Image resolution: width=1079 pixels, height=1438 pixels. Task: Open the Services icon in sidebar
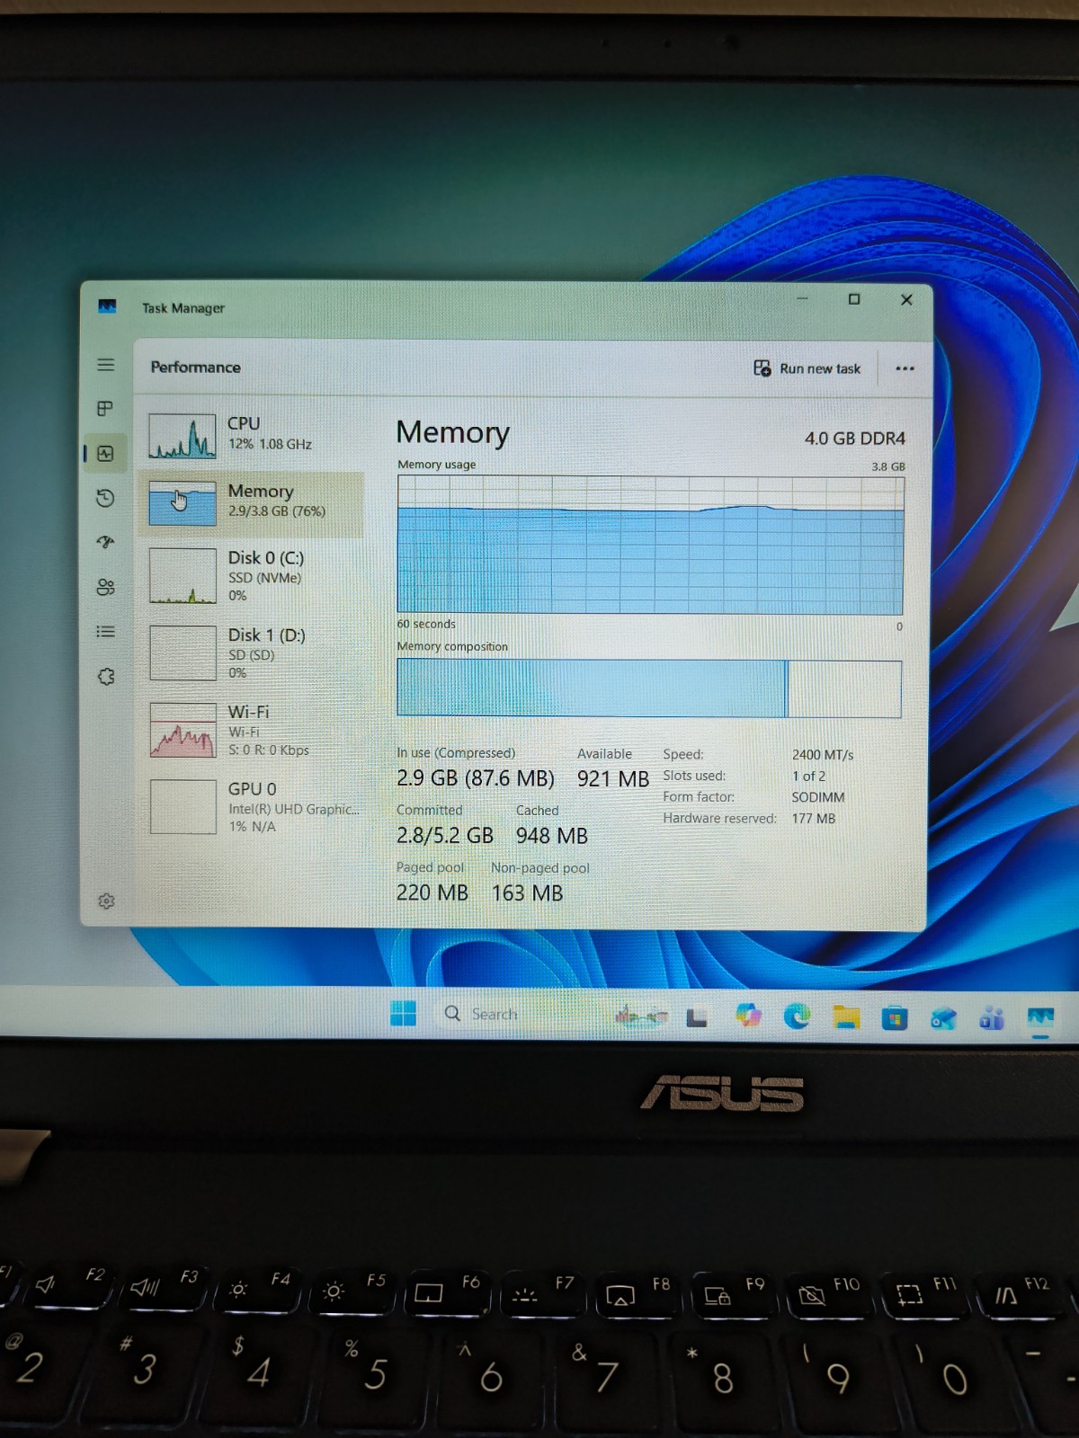(106, 676)
